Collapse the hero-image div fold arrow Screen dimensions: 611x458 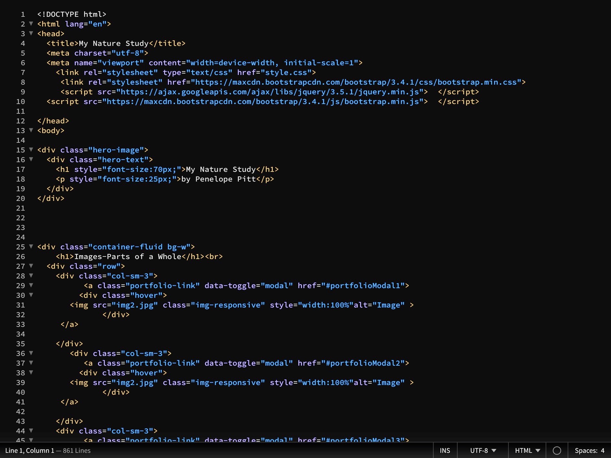coord(31,150)
